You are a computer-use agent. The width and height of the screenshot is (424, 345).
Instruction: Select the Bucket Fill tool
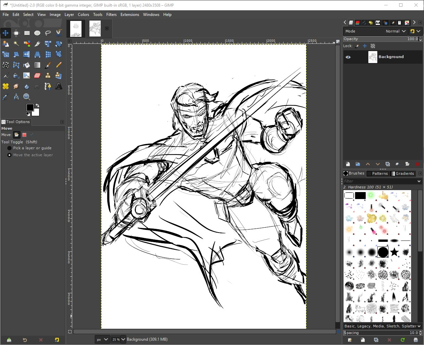[27, 65]
